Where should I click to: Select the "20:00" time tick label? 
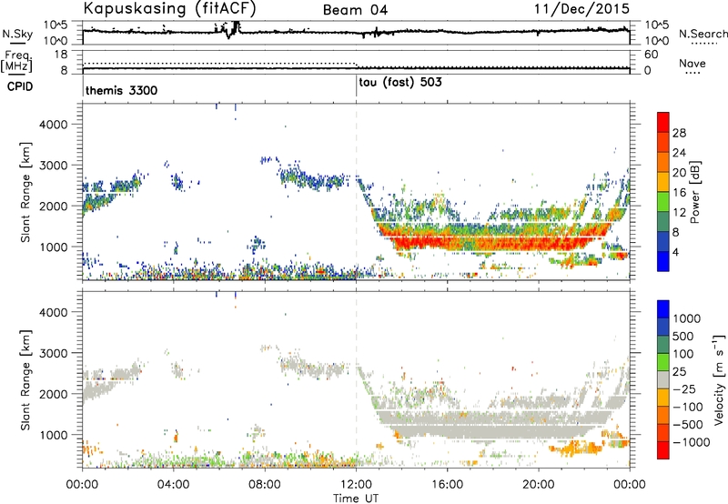tap(538, 485)
